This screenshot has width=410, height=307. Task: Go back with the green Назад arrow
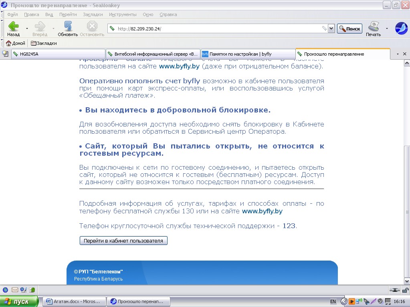pyautogui.click(x=13, y=28)
